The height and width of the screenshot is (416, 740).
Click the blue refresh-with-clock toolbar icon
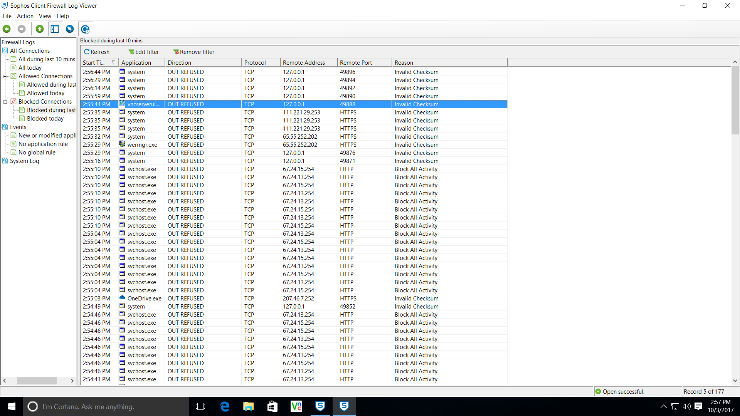(85, 29)
